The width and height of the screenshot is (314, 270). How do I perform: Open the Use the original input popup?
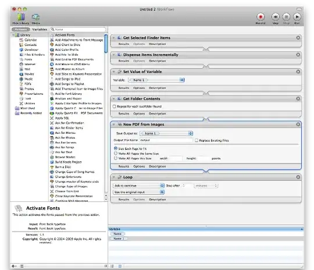pyautogui.click(x=138, y=192)
